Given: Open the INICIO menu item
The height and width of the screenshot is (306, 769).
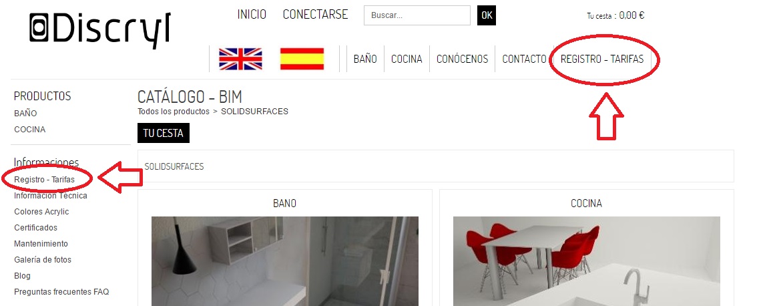Looking at the screenshot, I should 252,14.
